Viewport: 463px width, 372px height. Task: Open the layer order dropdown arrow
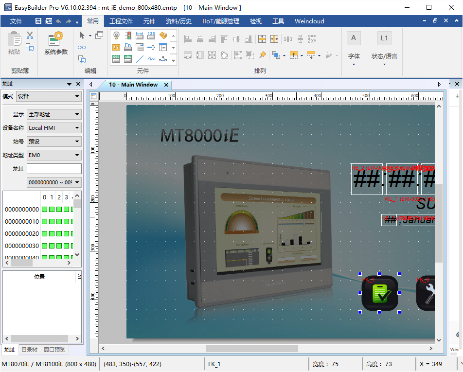point(284,55)
